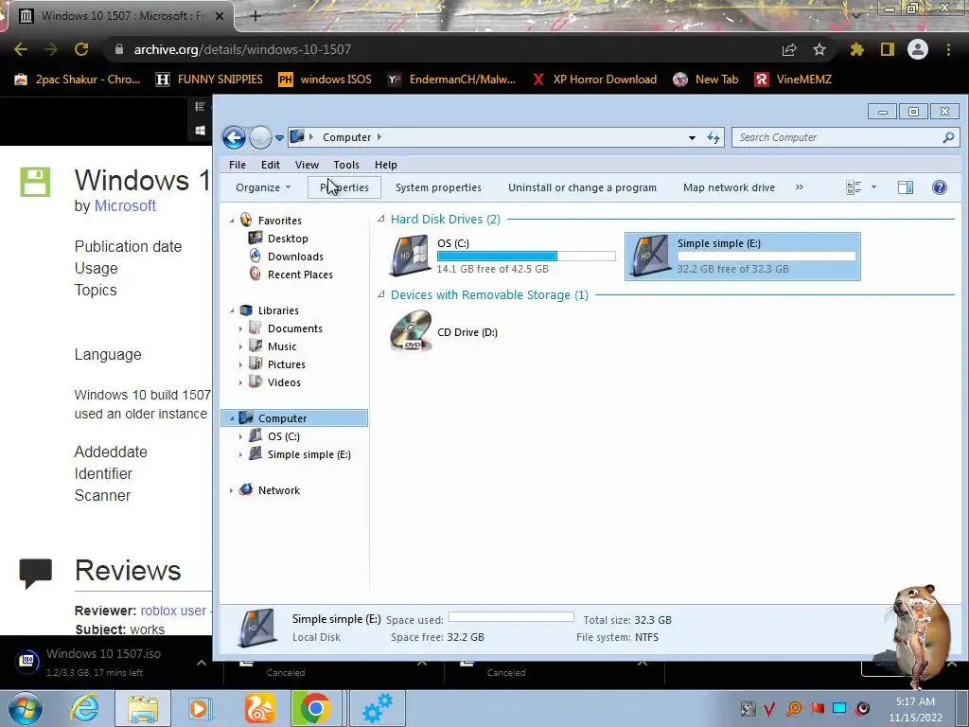Open the view options dropdown arrow
Image resolution: width=969 pixels, height=727 pixels.
(x=873, y=187)
